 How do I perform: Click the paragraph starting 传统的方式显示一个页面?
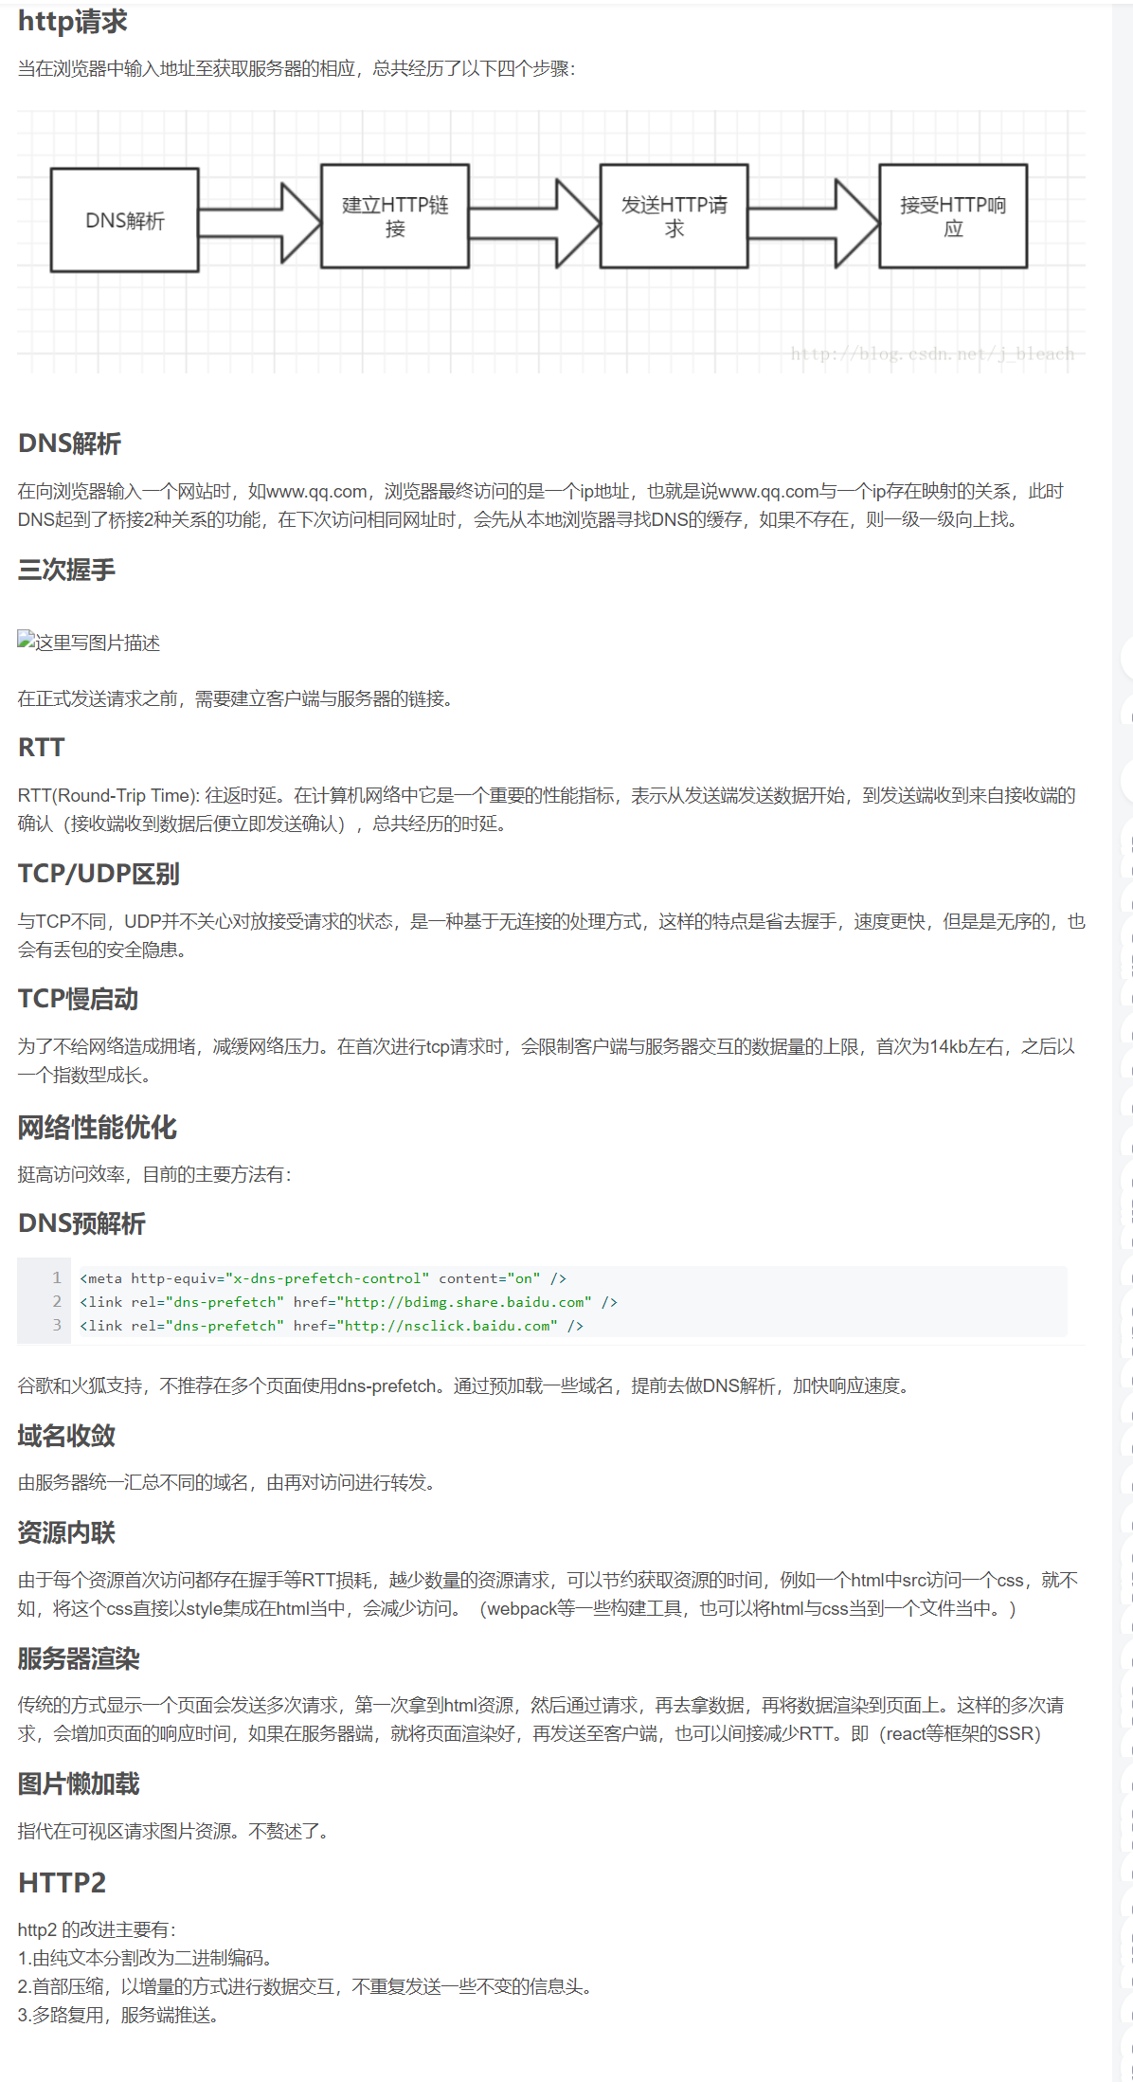[x=541, y=1719]
